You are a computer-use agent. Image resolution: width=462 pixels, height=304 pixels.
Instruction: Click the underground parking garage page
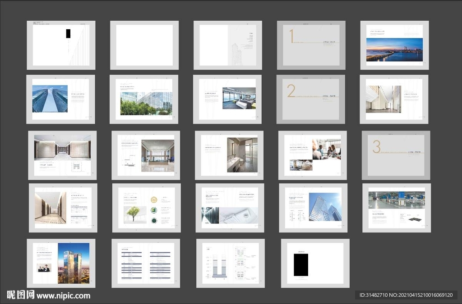pos(397,208)
